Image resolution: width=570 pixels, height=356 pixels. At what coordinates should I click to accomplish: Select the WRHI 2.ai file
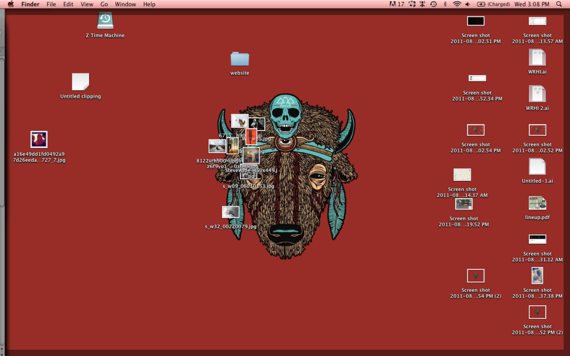537,93
